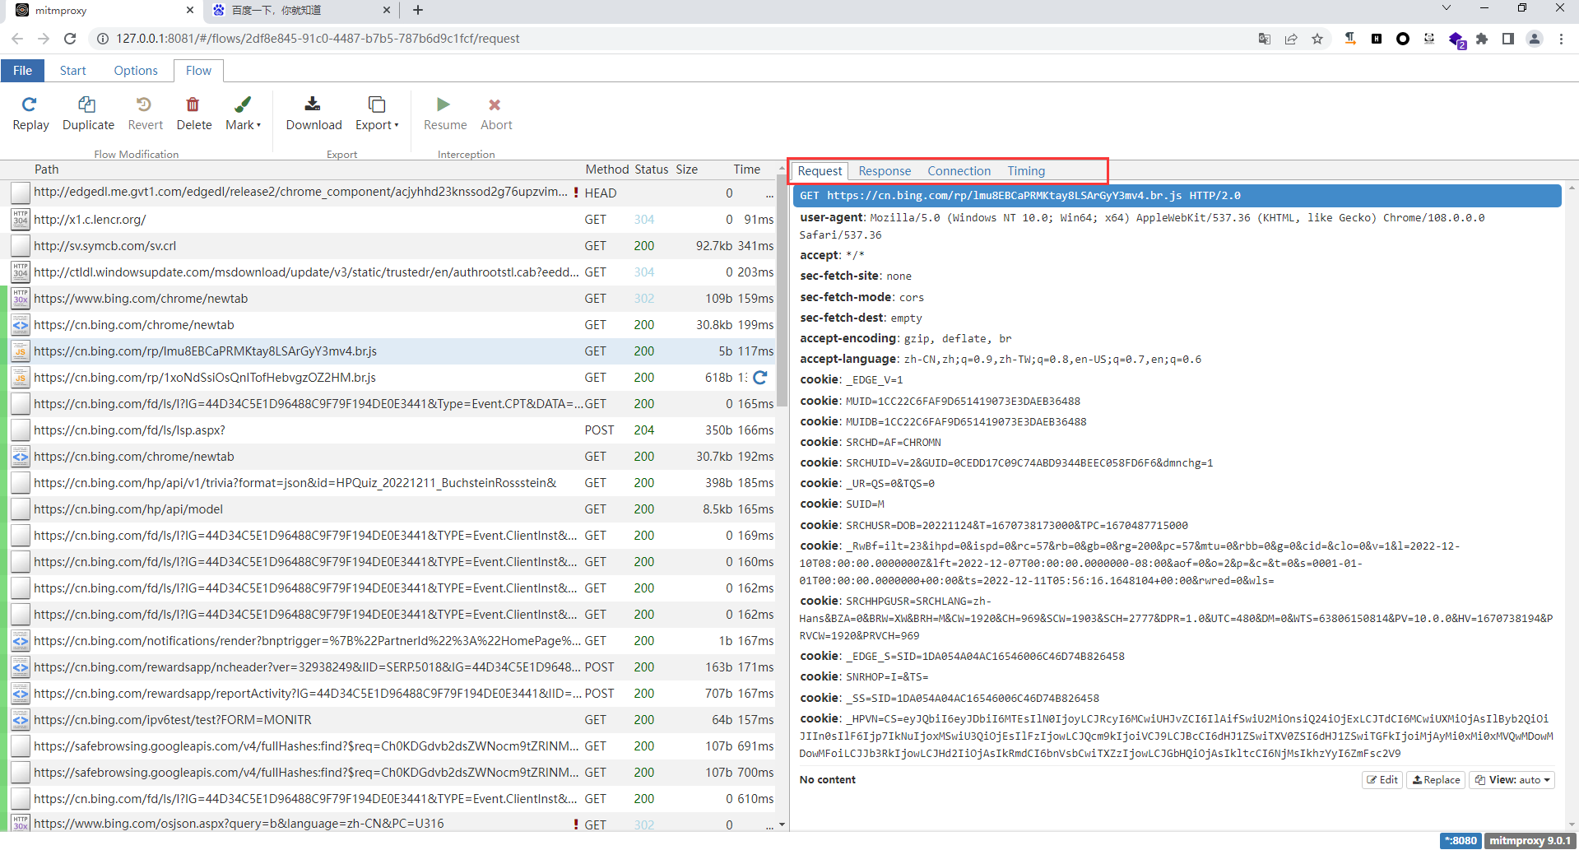Image resolution: width=1579 pixels, height=850 pixels.
Task: Select the Flow ribbon tab
Action: 198,71
